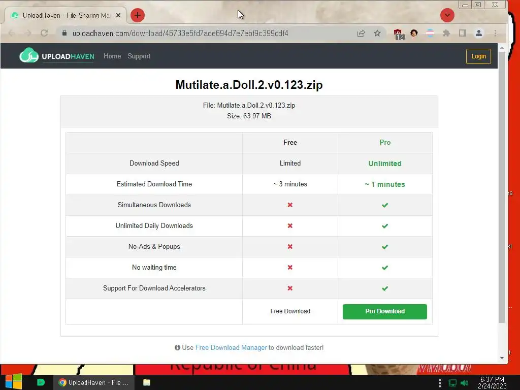Click red X for Simultaneous Downloads

coord(290,205)
